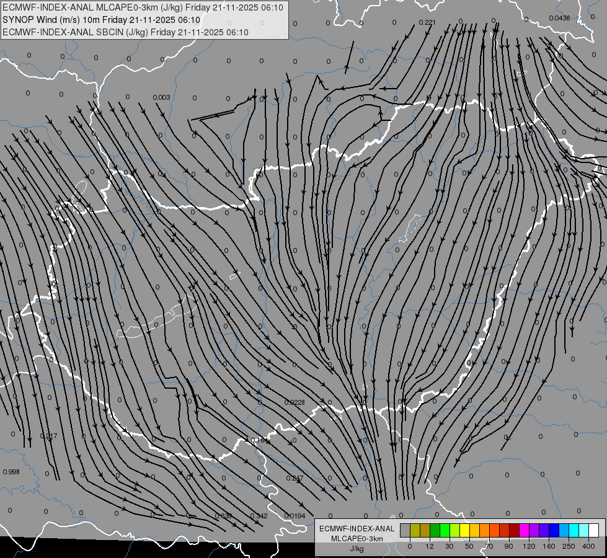Image resolution: width=607 pixels, height=558 pixels.
Task: Click legend tick label 250
Action: tap(569, 546)
